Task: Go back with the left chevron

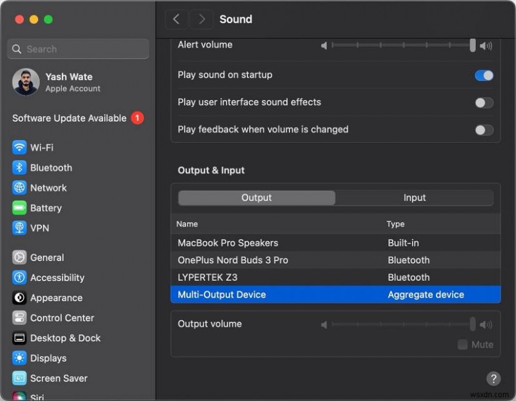Action: click(176, 19)
